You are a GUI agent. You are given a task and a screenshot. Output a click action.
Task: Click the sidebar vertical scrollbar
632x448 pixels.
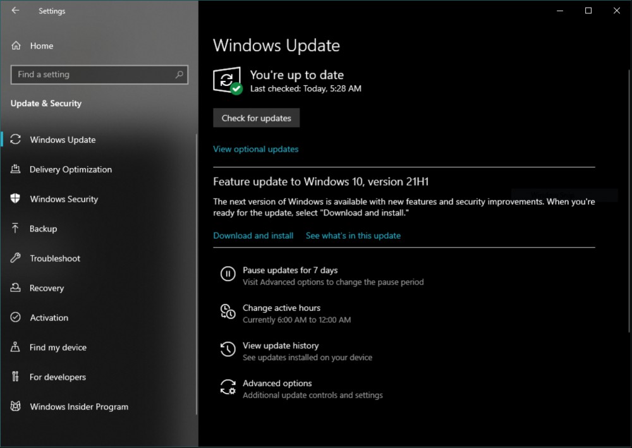coord(197,274)
